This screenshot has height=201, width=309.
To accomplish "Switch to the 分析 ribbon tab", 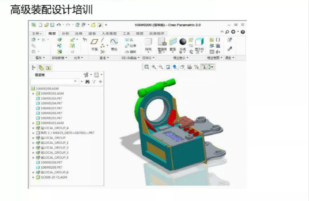I will (65, 33).
